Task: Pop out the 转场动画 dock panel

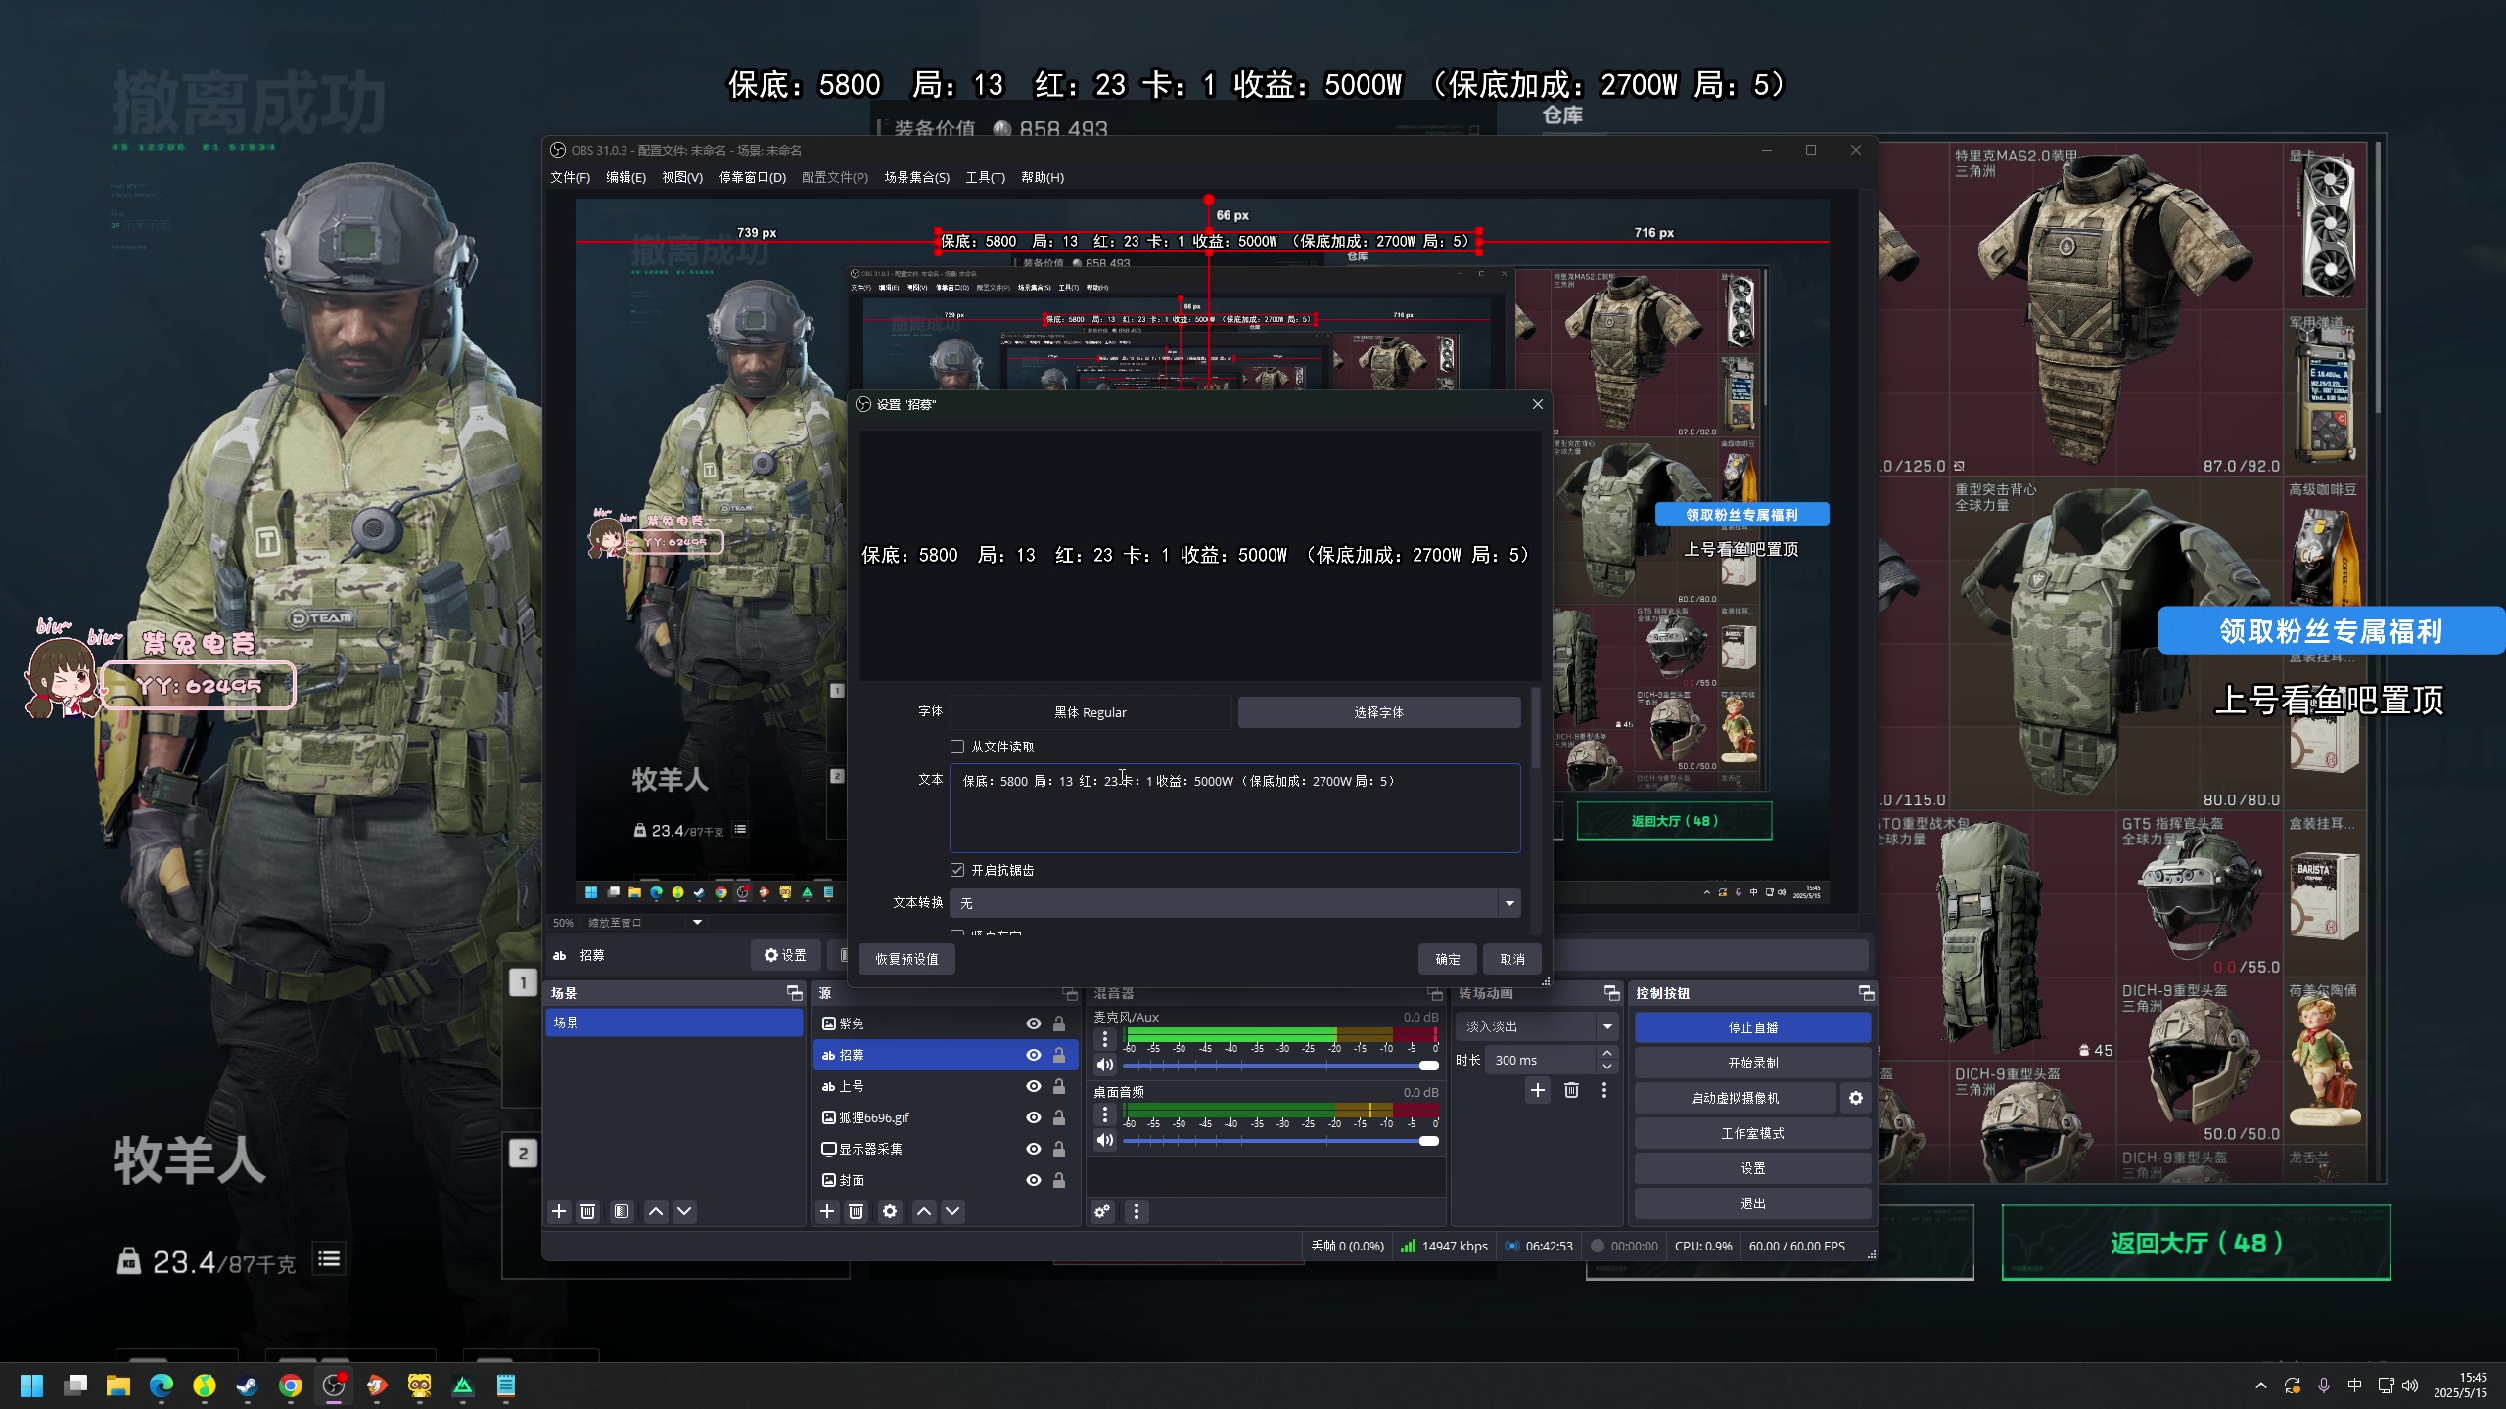Action: [1612, 993]
